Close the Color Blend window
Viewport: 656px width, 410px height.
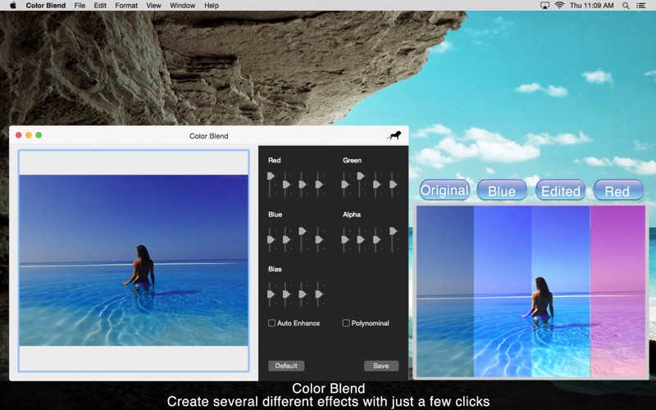click(x=18, y=135)
